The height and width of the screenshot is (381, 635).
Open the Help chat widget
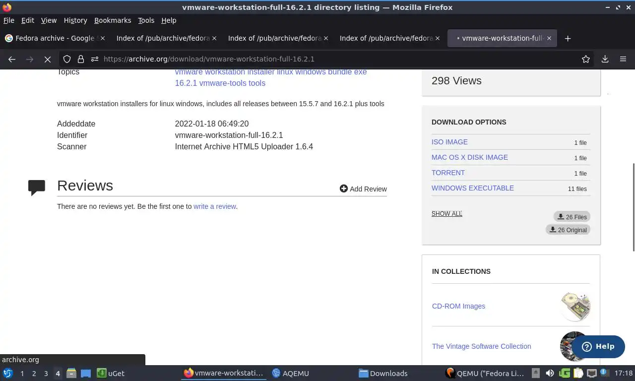(x=598, y=346)
